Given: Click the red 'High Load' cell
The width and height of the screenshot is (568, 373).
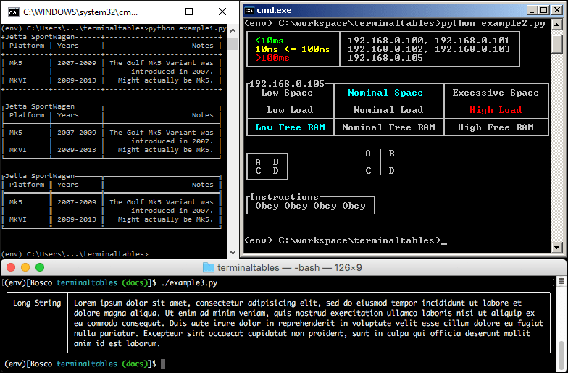Looking at the screenshot, I should click(496, 110).
